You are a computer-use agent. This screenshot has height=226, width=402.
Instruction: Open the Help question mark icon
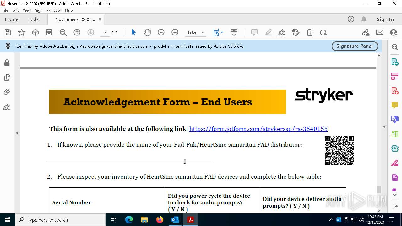[351, 19]
